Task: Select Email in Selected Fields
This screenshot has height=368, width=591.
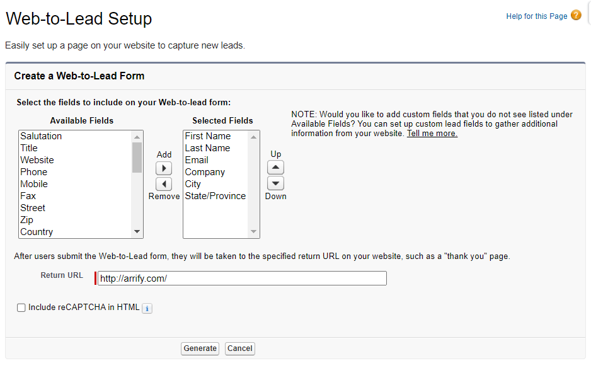Action: tap(197, 159)
